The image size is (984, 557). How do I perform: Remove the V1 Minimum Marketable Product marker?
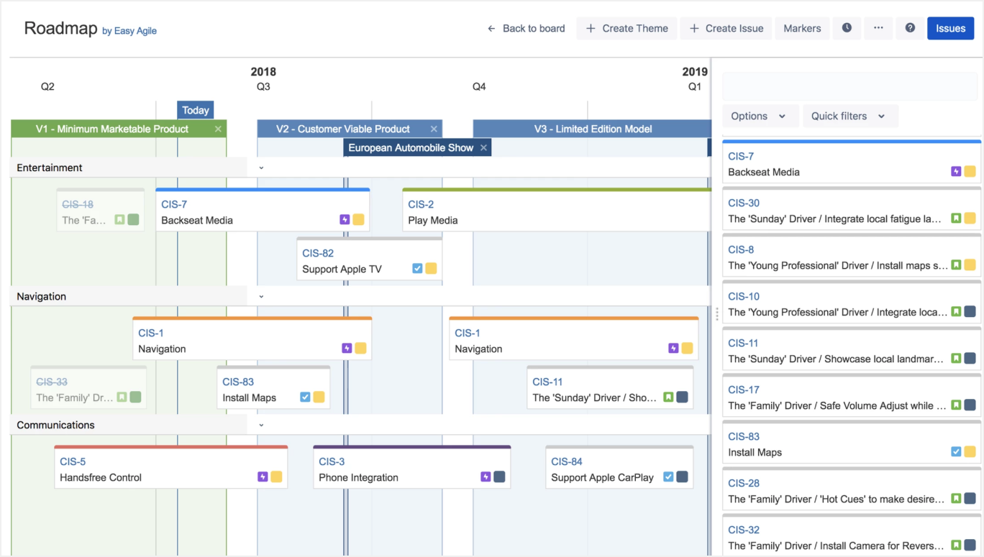218,129
